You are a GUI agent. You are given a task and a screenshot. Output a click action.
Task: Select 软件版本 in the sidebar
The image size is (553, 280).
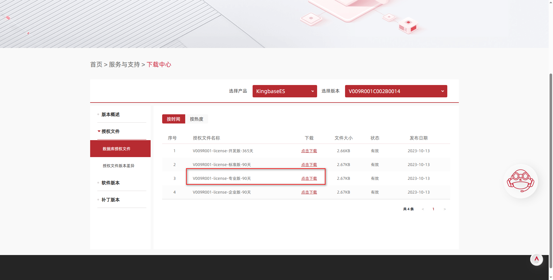coord(110,183)
